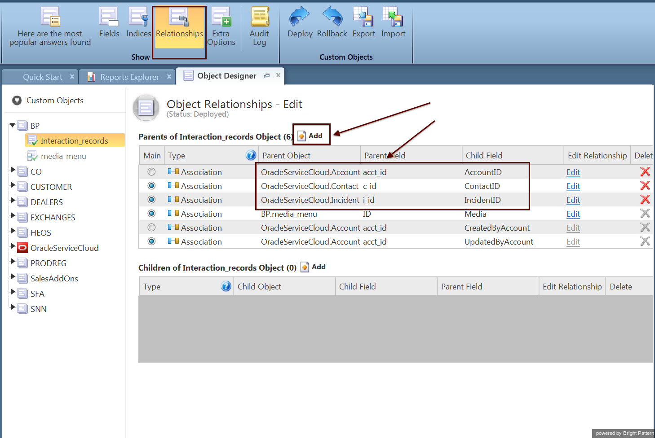Screen dimensions: 655x438
Task: Delete the AccountID relationship row
Action: point(645,171)
